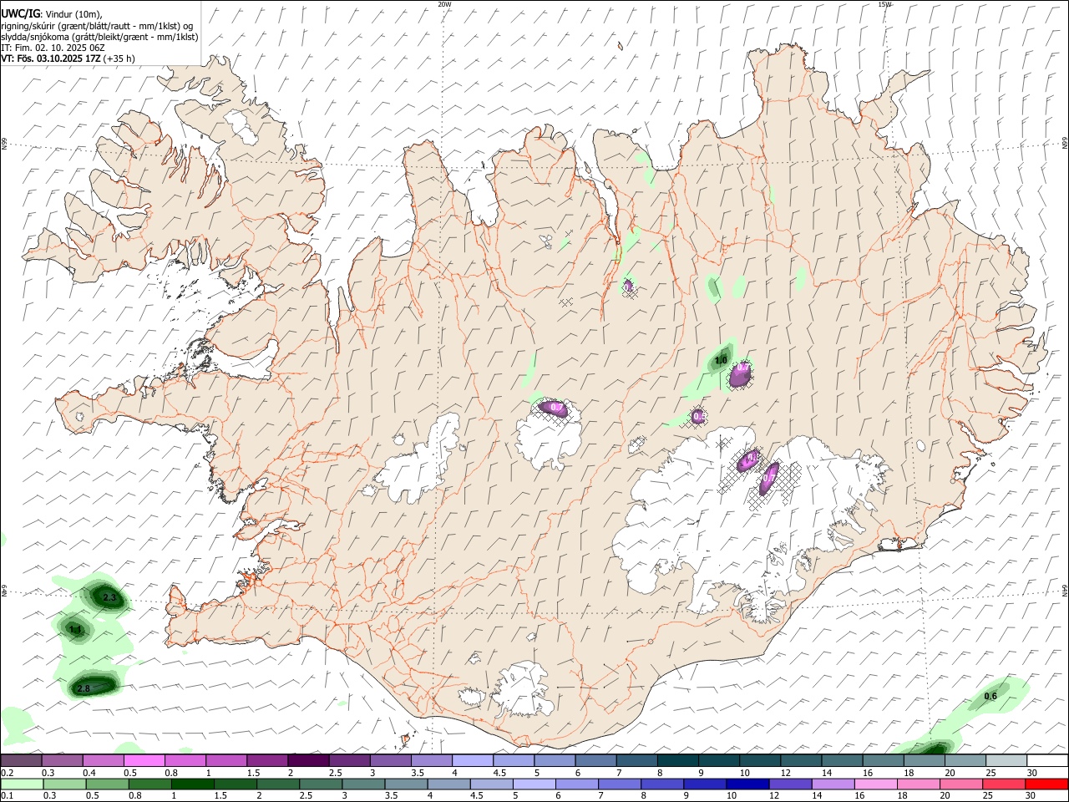
Task: Click the 2.3 precipitation value offshore southwest
Action: coord(109,598)
